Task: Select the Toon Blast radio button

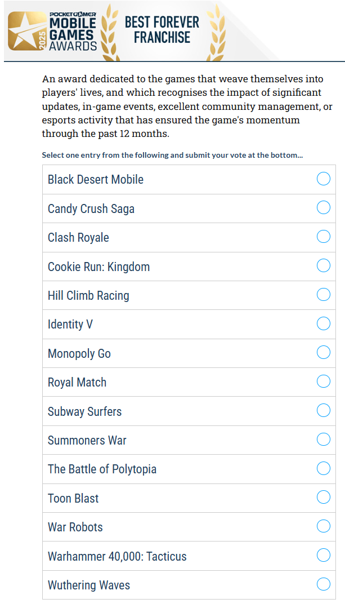Action: [x=324, y=498]
